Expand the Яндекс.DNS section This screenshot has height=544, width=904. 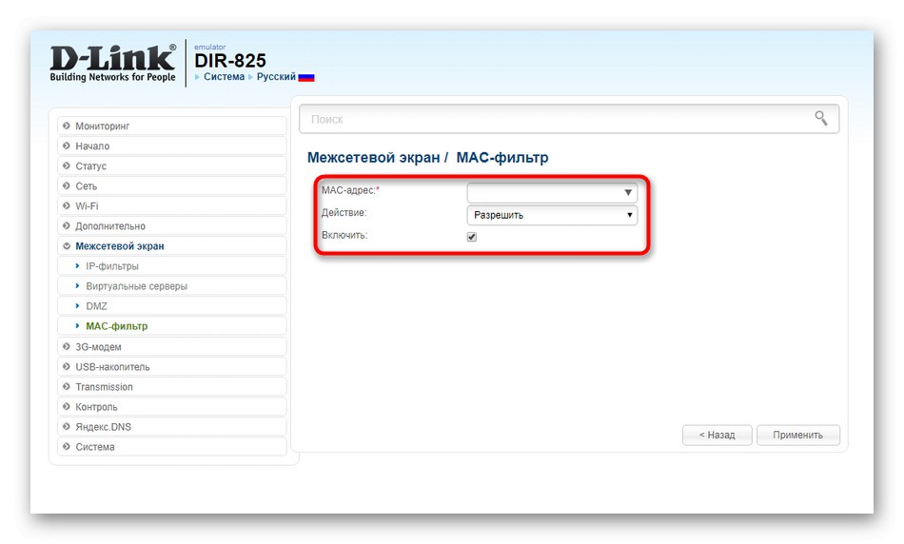pos(172,426)
